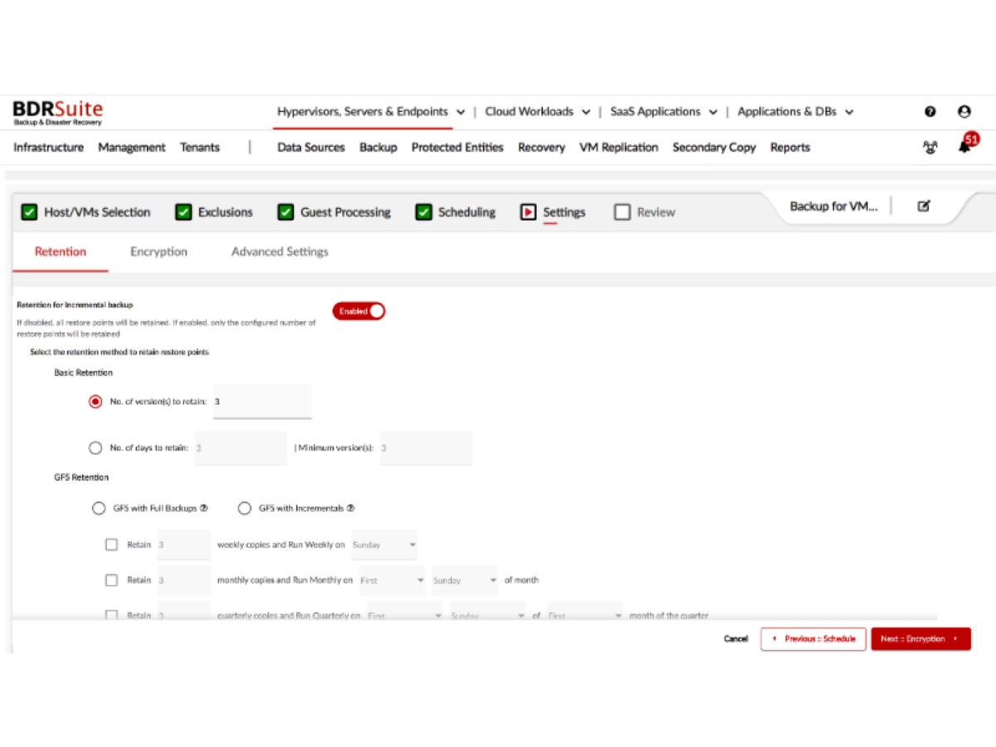The height and width of the screenshot is (747, 996).
Task: Check the monthly copies Retain checkbox
Action: 111,580
